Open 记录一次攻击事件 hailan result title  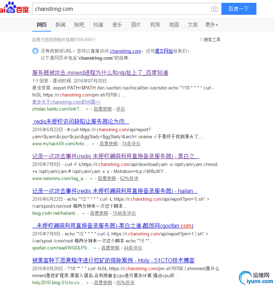coord(115,191)
